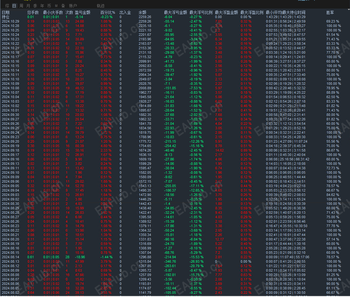Click the floating loss ratio -17.11 %
The width and height of the screenshot is (350, 297).
196,186
